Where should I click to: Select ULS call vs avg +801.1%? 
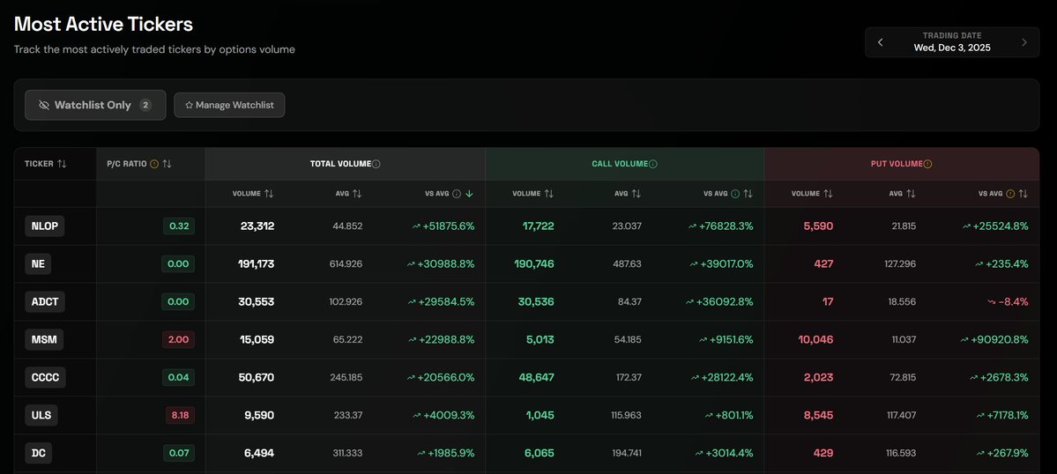coord(729,416)
